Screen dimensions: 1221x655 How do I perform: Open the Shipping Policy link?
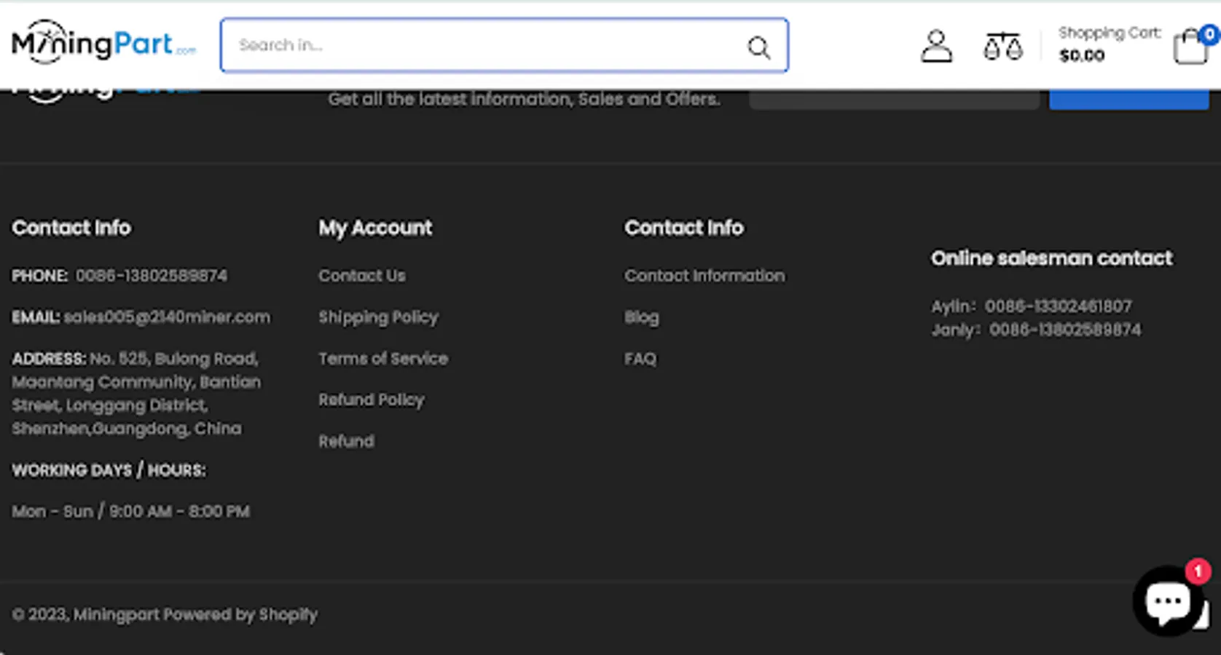pyautogui.click(x=378, y=317)
